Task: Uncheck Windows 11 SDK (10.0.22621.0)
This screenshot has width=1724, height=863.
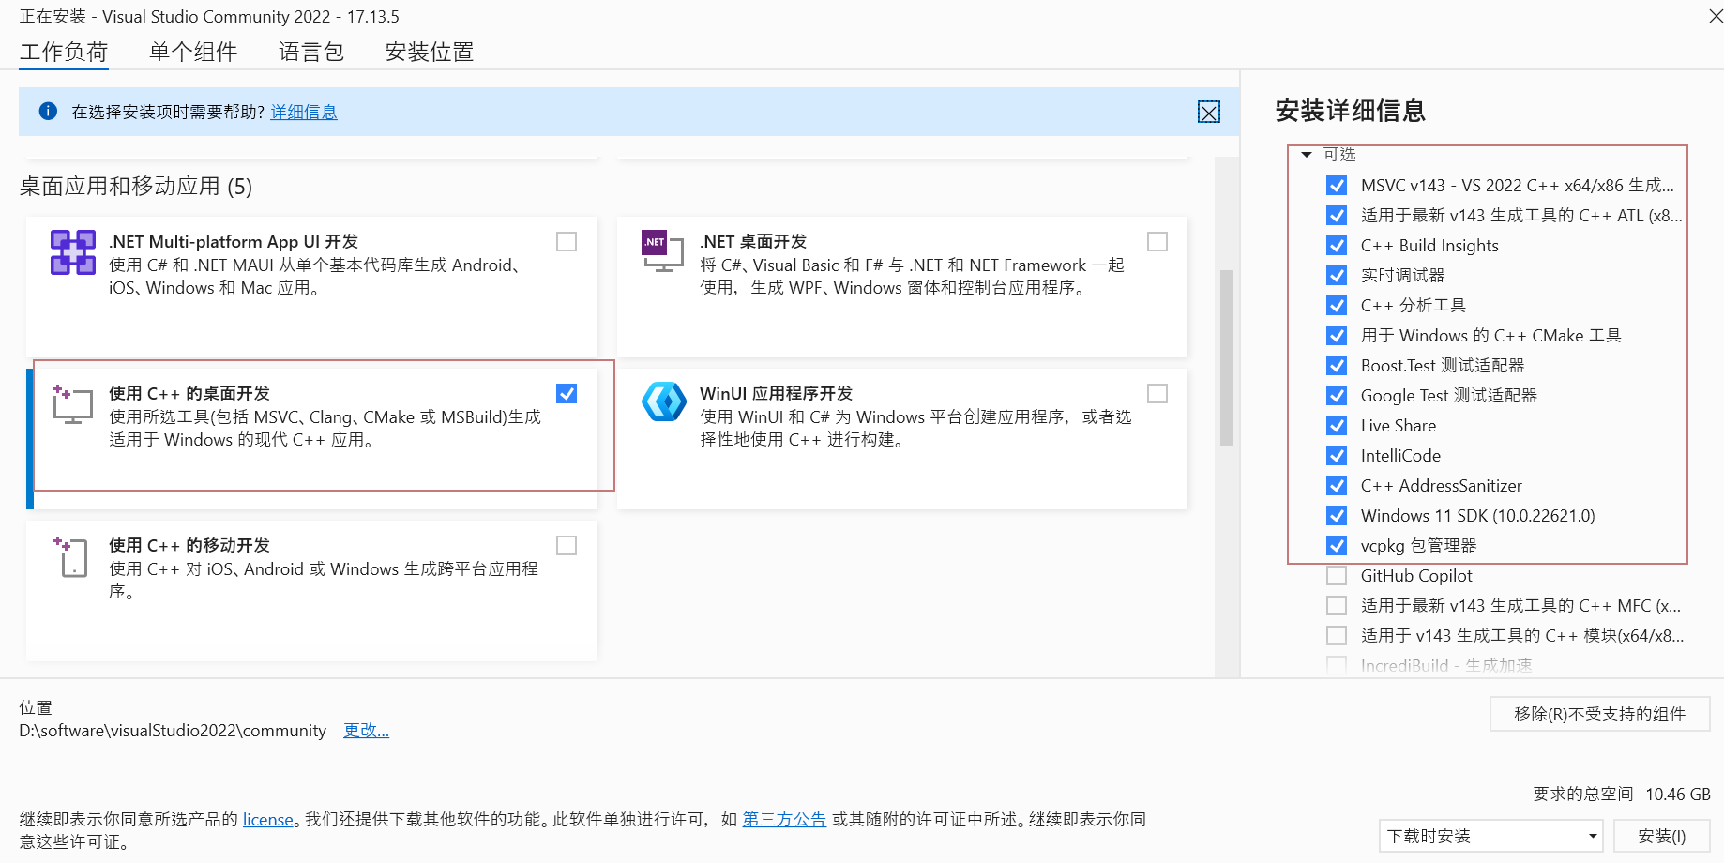Action: pos(1337,516)
